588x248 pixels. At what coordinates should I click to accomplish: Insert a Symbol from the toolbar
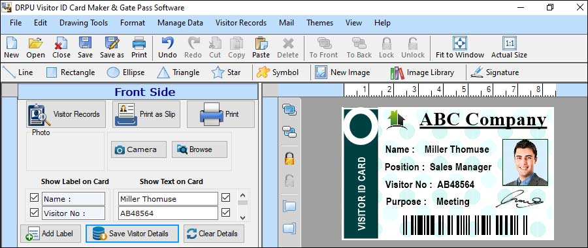278,72
